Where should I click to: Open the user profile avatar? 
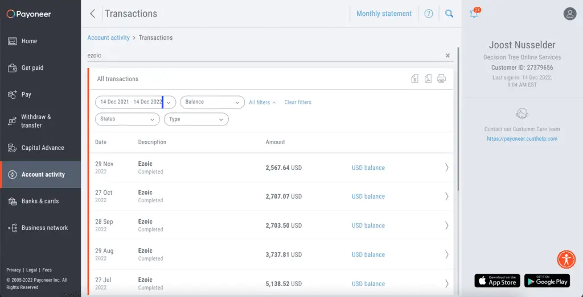pyautogui.click(x=569, y=14)
